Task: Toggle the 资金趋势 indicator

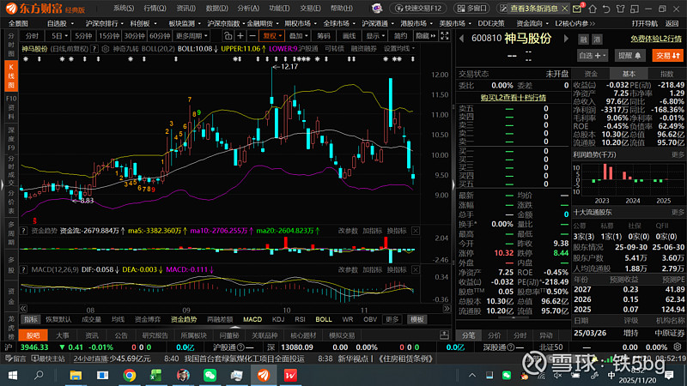Action: [x=184, y=319]
